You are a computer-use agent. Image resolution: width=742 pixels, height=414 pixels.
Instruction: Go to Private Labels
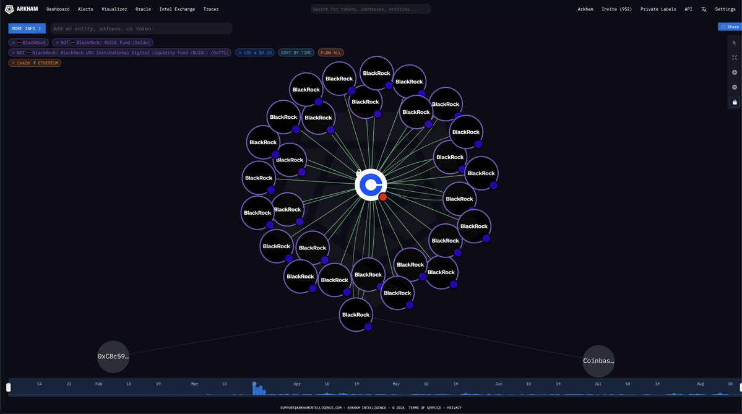tap(658, 9)
